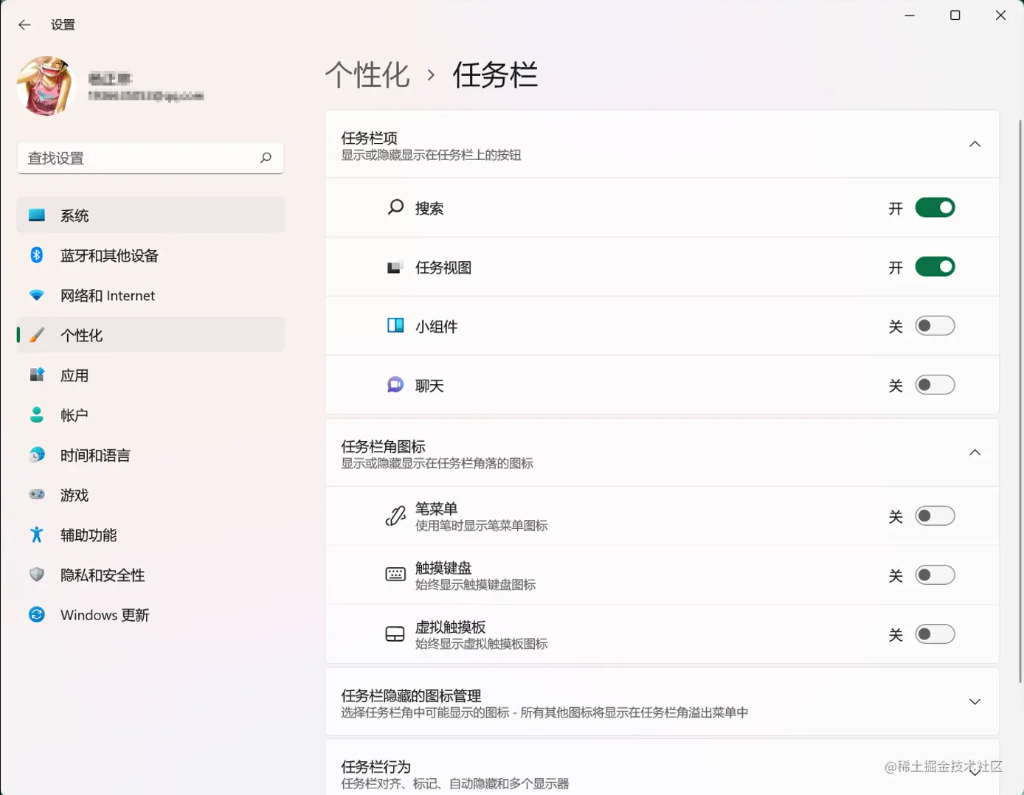
Task: Switch on the 虚拟触摸板 toggle
Action: [x=935, y=634]
